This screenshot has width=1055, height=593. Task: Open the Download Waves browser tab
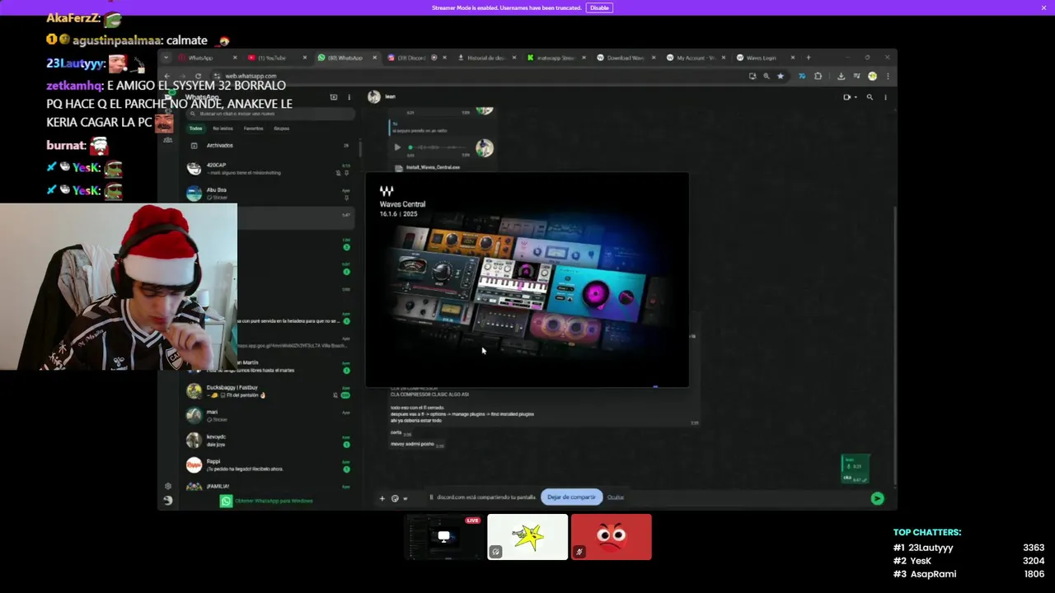point(625,58)
